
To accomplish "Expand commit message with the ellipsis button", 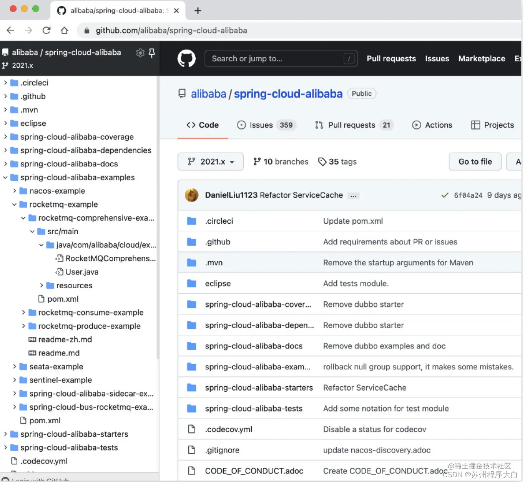I will [353, 196].
